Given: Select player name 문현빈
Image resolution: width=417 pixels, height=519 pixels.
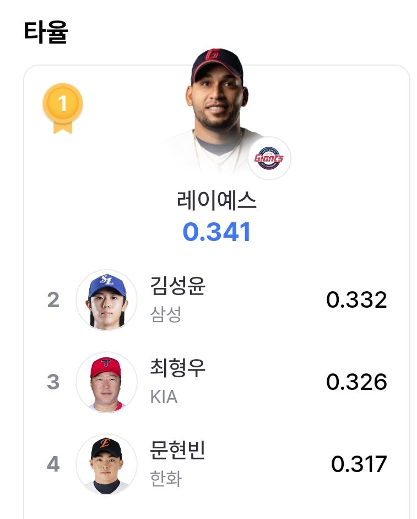Looking at the screenshot, I should coord(177,450).
